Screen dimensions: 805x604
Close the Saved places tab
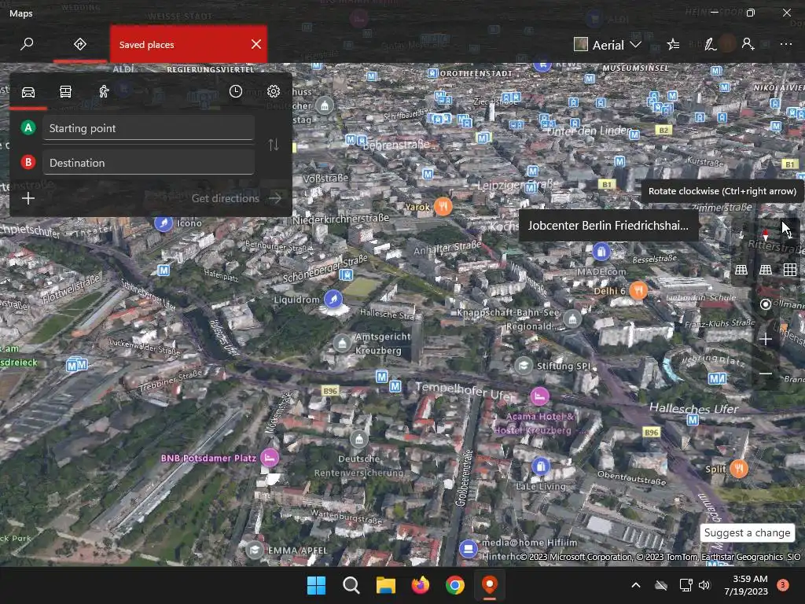[256, 44]
